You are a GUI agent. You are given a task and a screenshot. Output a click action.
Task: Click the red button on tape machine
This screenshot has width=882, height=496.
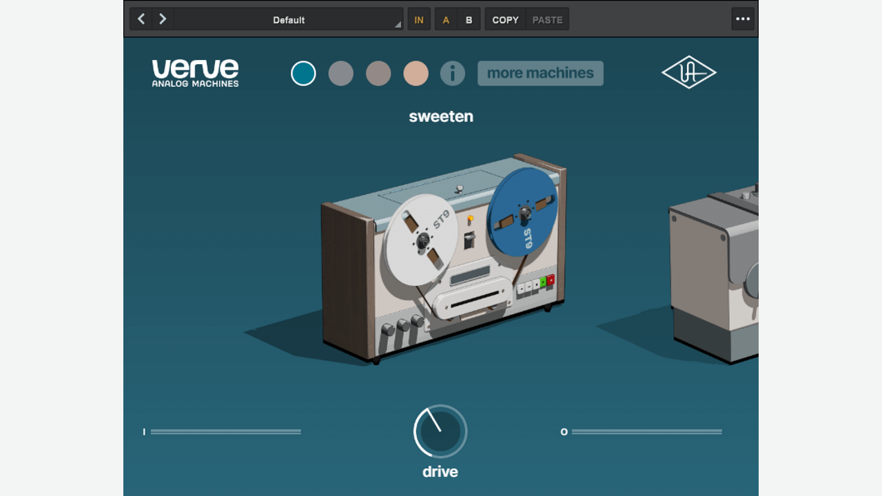[551, 280]
